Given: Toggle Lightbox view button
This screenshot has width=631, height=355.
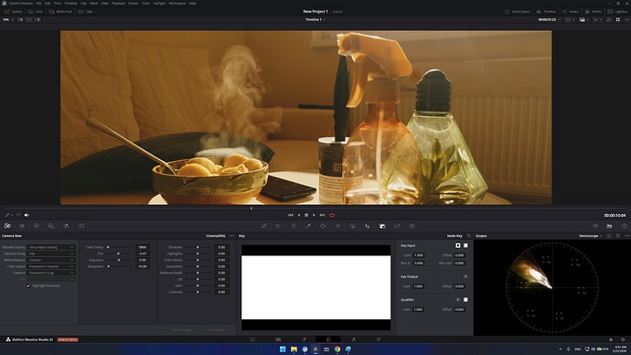Looking at the screenshot, I should (617, 11).
